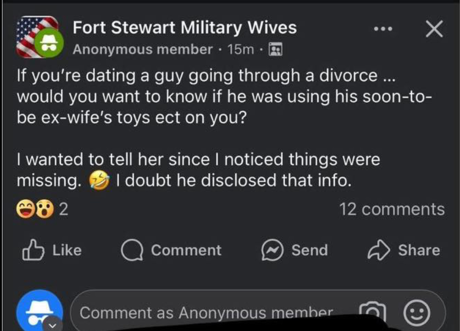View the reaction count of 2

(x=63, y=209)
